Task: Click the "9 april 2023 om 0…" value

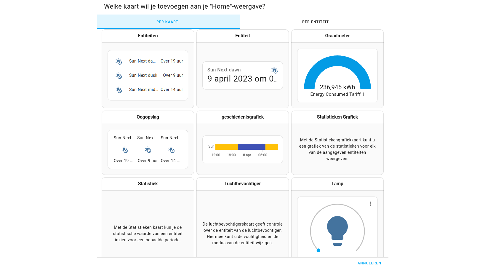Action: coord(242,79)
